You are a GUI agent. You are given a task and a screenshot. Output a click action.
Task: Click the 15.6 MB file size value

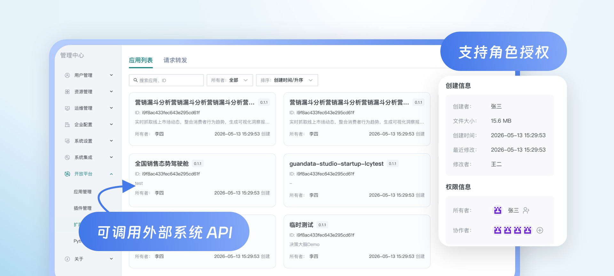point(501,121)
